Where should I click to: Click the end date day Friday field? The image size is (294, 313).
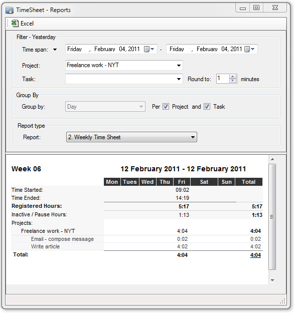point(177,49)
